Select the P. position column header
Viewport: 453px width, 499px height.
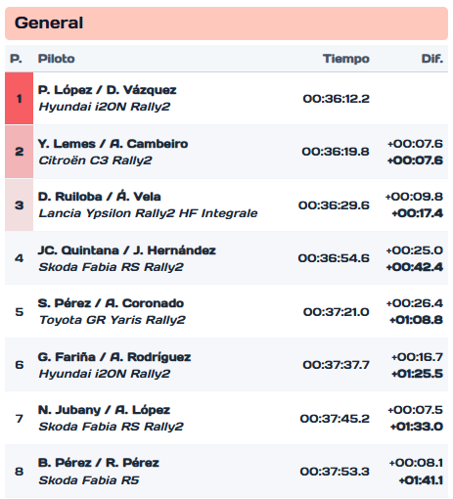point(16,59)
